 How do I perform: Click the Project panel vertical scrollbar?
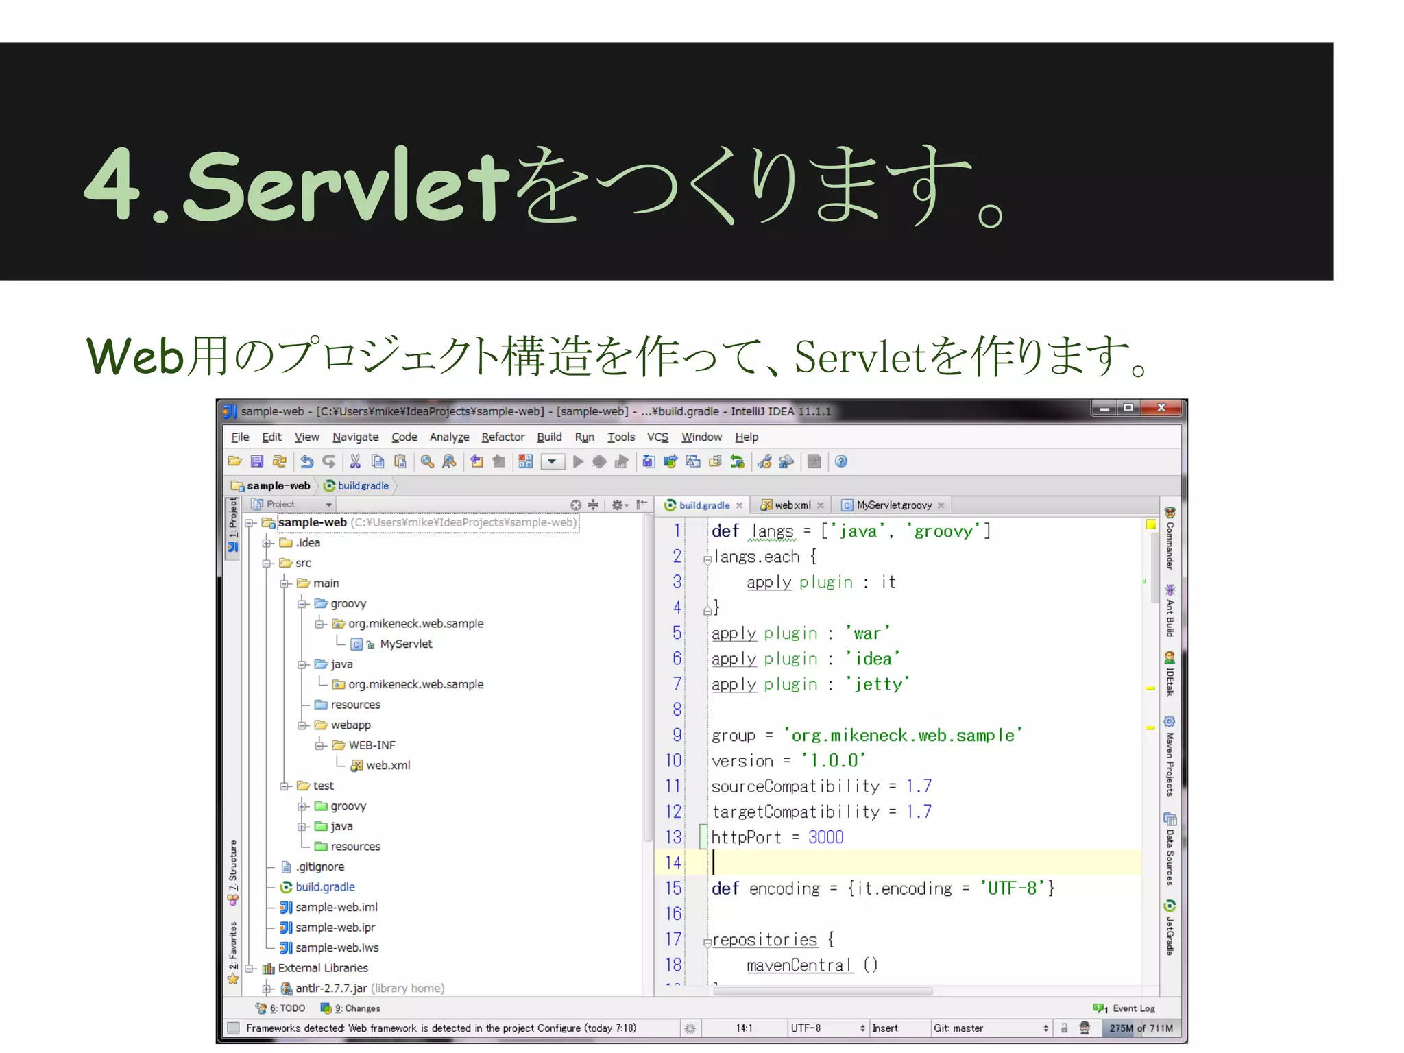(648, 679)
